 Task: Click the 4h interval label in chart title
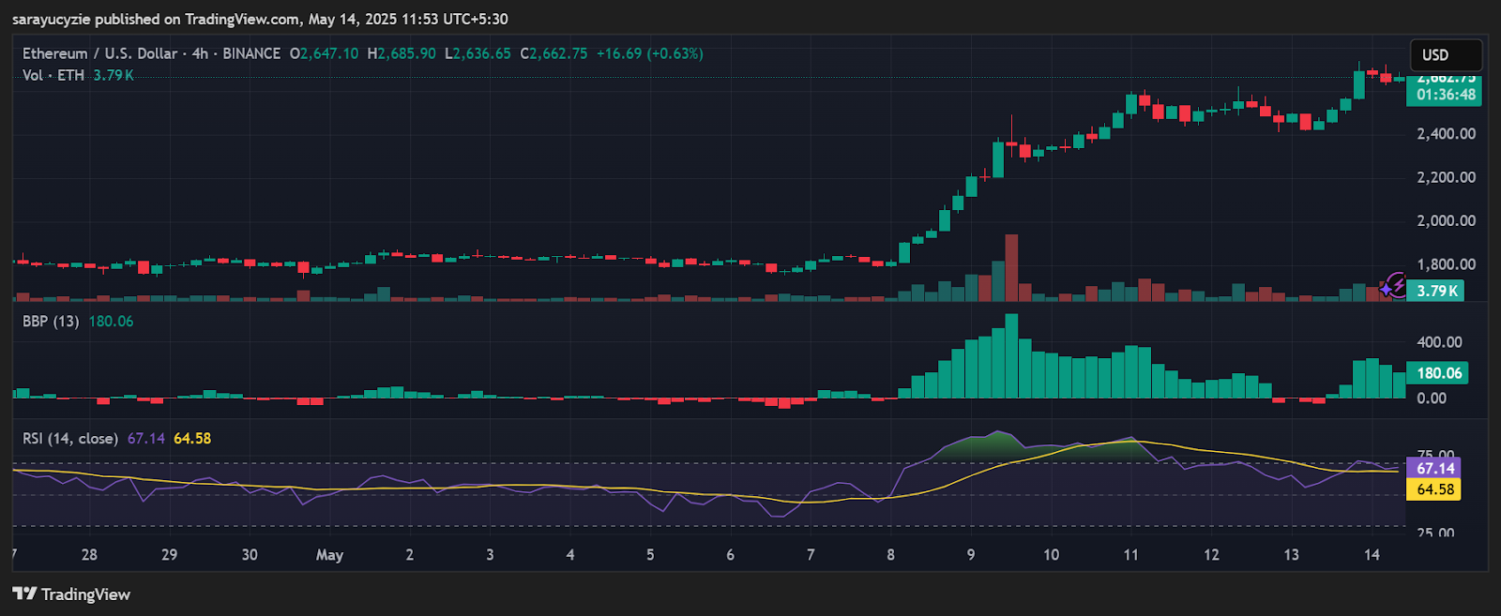coord(200,53)
